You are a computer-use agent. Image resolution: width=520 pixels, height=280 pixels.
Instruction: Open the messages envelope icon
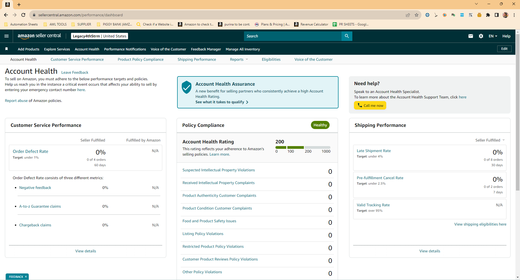coord(471,36)
